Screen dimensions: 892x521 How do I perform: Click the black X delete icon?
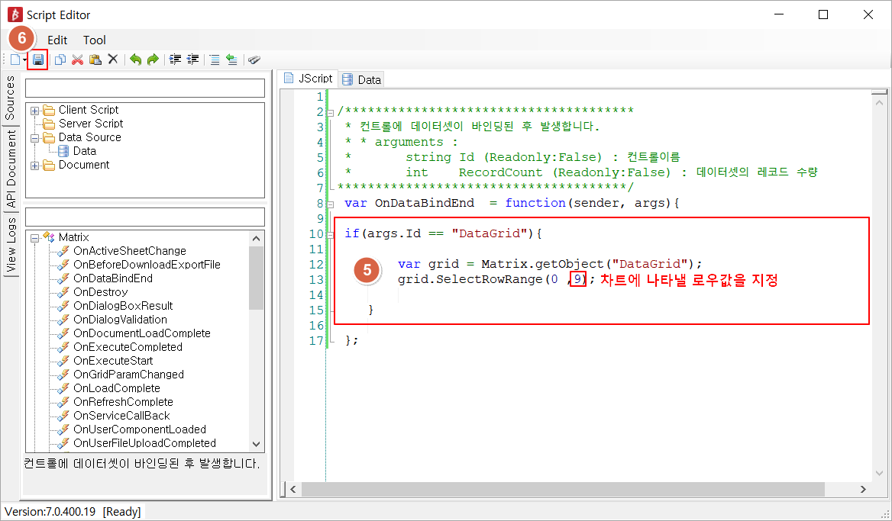point(112,59)
